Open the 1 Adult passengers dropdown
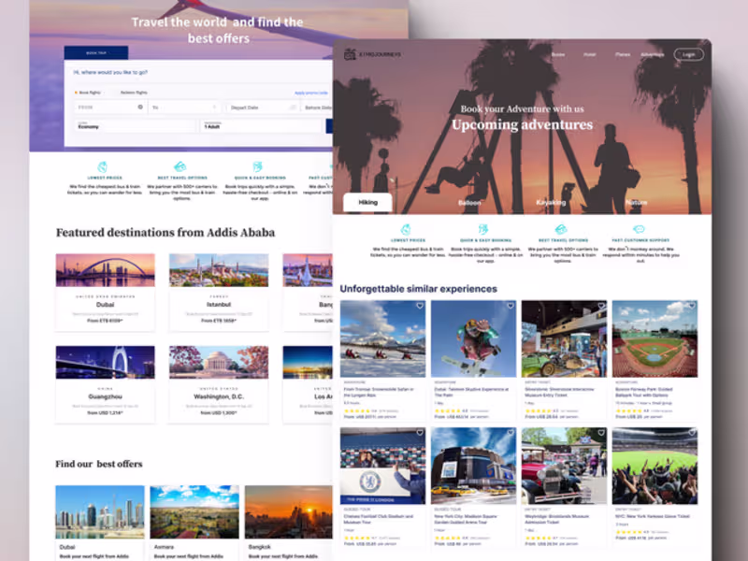Screen dimensions: 748x561 click(x=264, y=126)
